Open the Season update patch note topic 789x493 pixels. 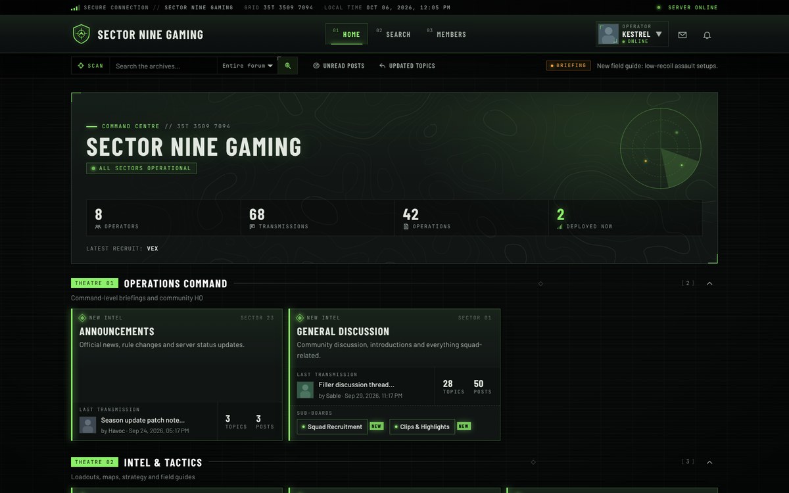pos(143,420)
